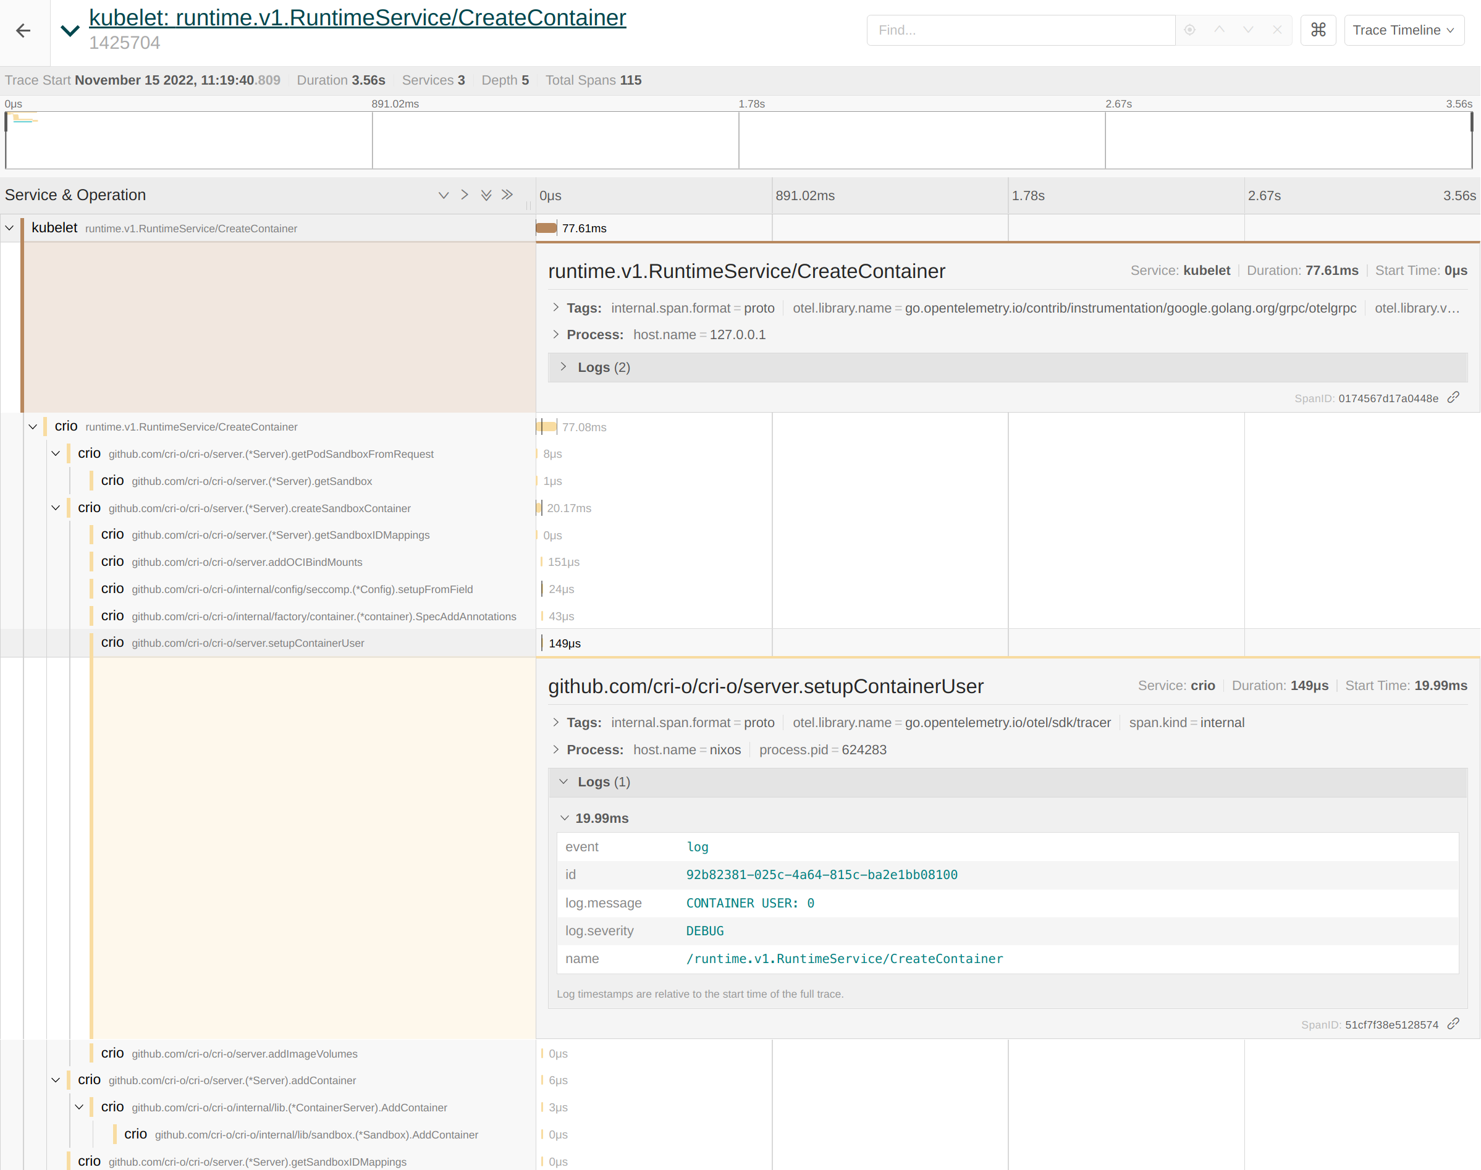Image resolution: width=1481 pixels, height=1170 pixels.
Task: Click the back arrow icon
Action: click(23, 30)
